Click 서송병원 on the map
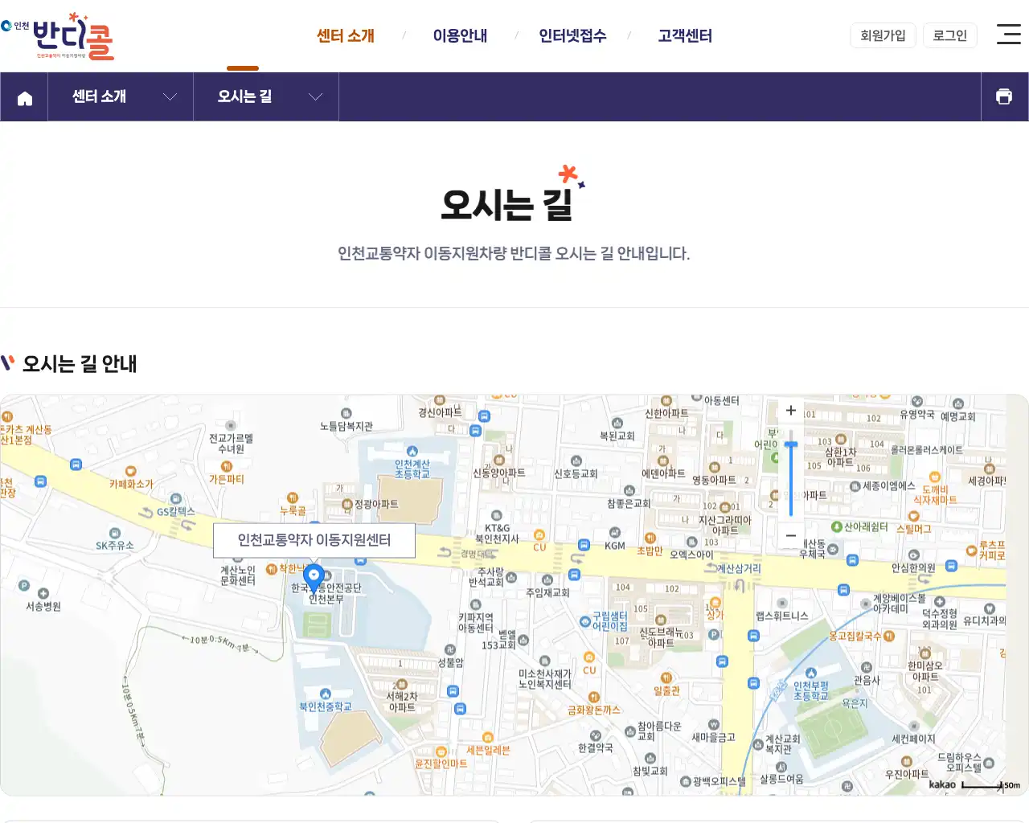 pyautogui.click(x=43, y=606)
